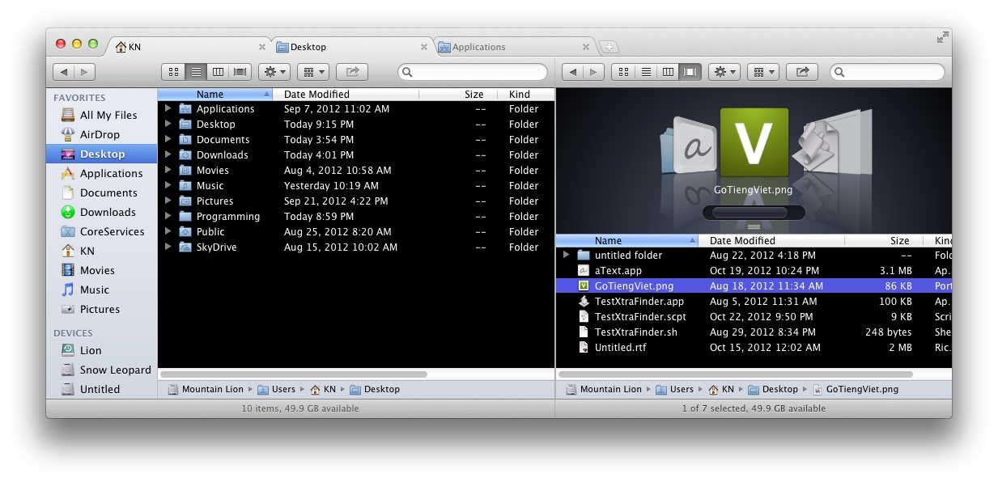Viewport: 998px width, 482px height.
Task: Open Arrange menu in right pane toolbar
Action: [763, 72]
